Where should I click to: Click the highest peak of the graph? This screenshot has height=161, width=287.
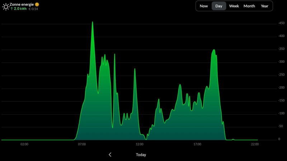pyautogui.click(x=93, y=22)
